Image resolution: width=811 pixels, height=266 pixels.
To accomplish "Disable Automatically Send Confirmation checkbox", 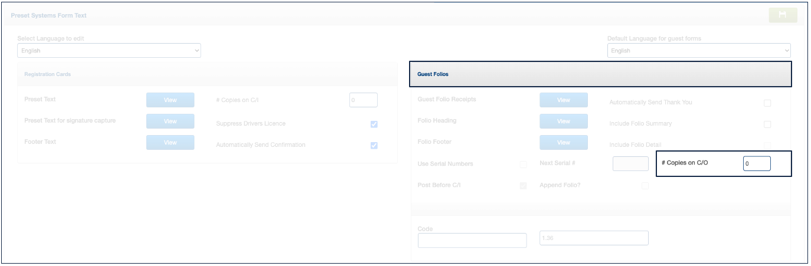I will pyautogui.click(x=374, y=146).
